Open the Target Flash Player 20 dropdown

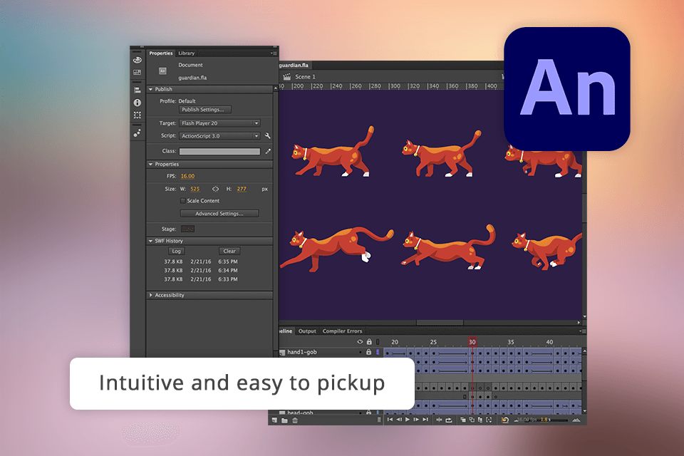[220, 123]
